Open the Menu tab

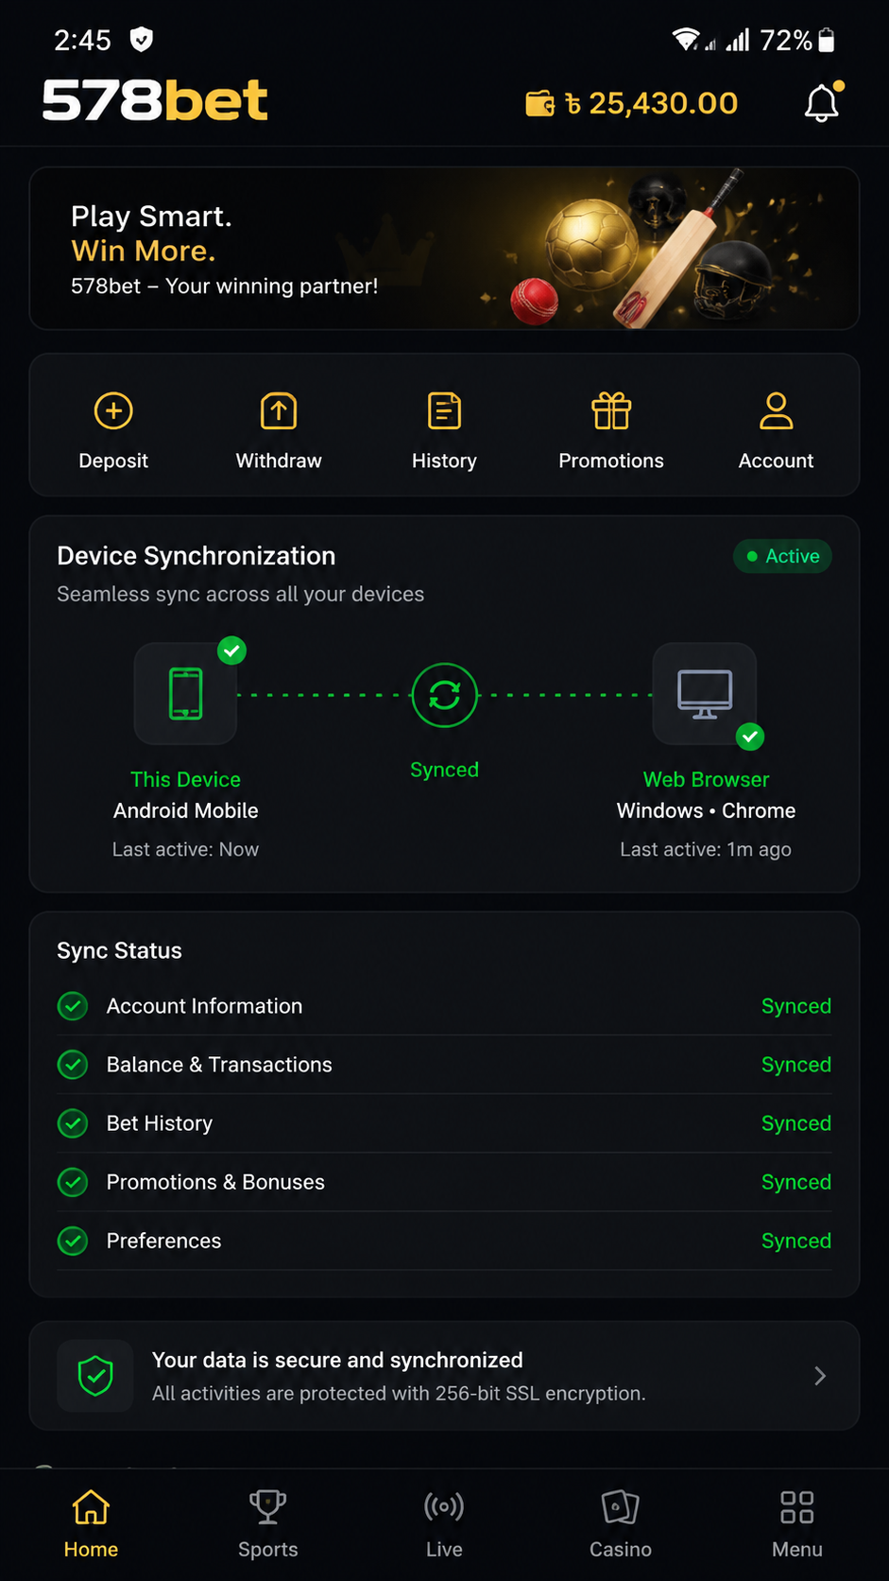[x=797, y=1523]
